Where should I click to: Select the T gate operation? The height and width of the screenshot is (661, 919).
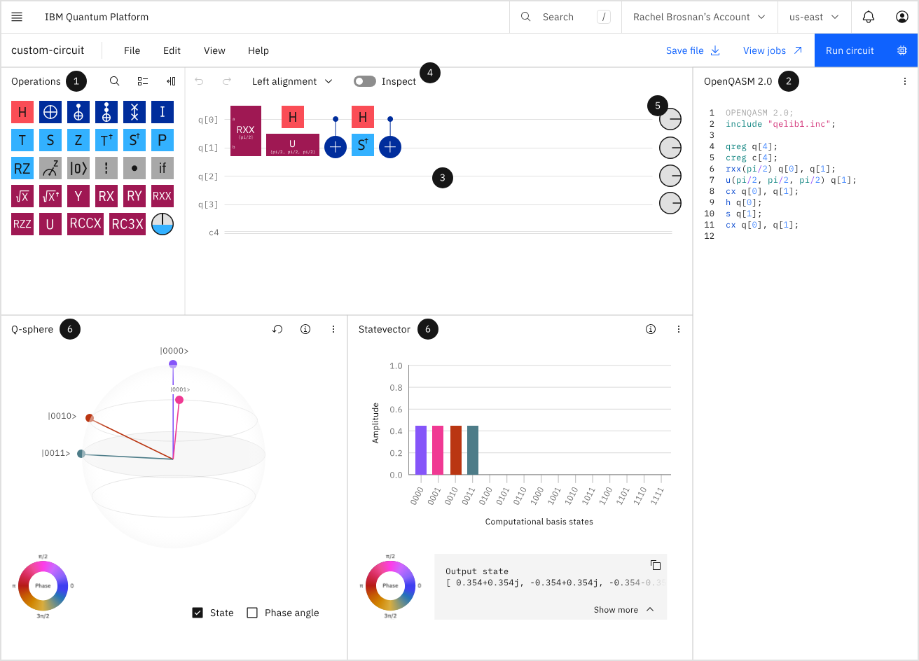click(22, 141)
